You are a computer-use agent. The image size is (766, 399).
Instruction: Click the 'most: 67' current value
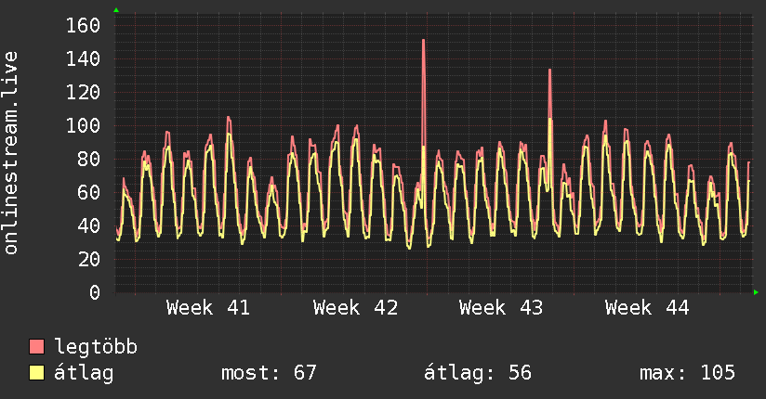(269, 373)
